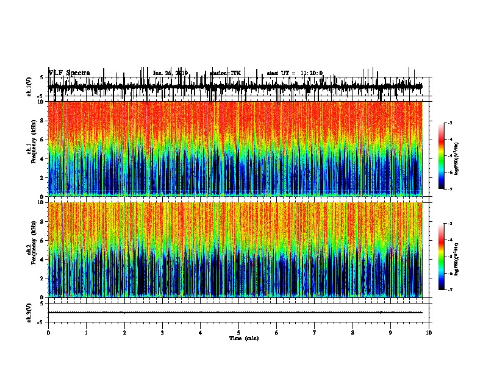Select the "Jan. 26, 2019" date text

click(x=170, y=73)
